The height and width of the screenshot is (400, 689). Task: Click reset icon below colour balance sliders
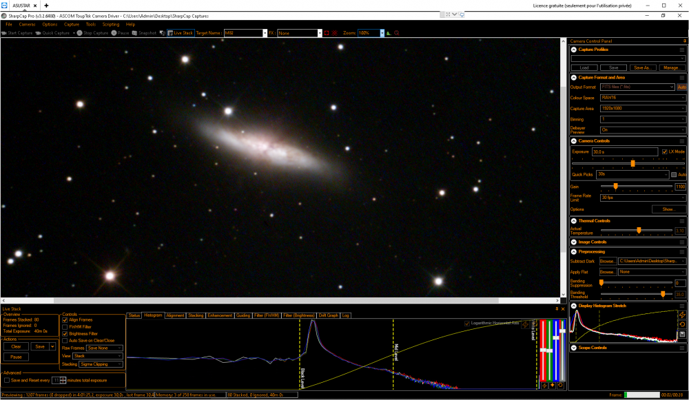pyautogui.click(x=560, y=386)
